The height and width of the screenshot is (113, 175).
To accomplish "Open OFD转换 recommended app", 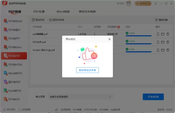I will (104, 110).
